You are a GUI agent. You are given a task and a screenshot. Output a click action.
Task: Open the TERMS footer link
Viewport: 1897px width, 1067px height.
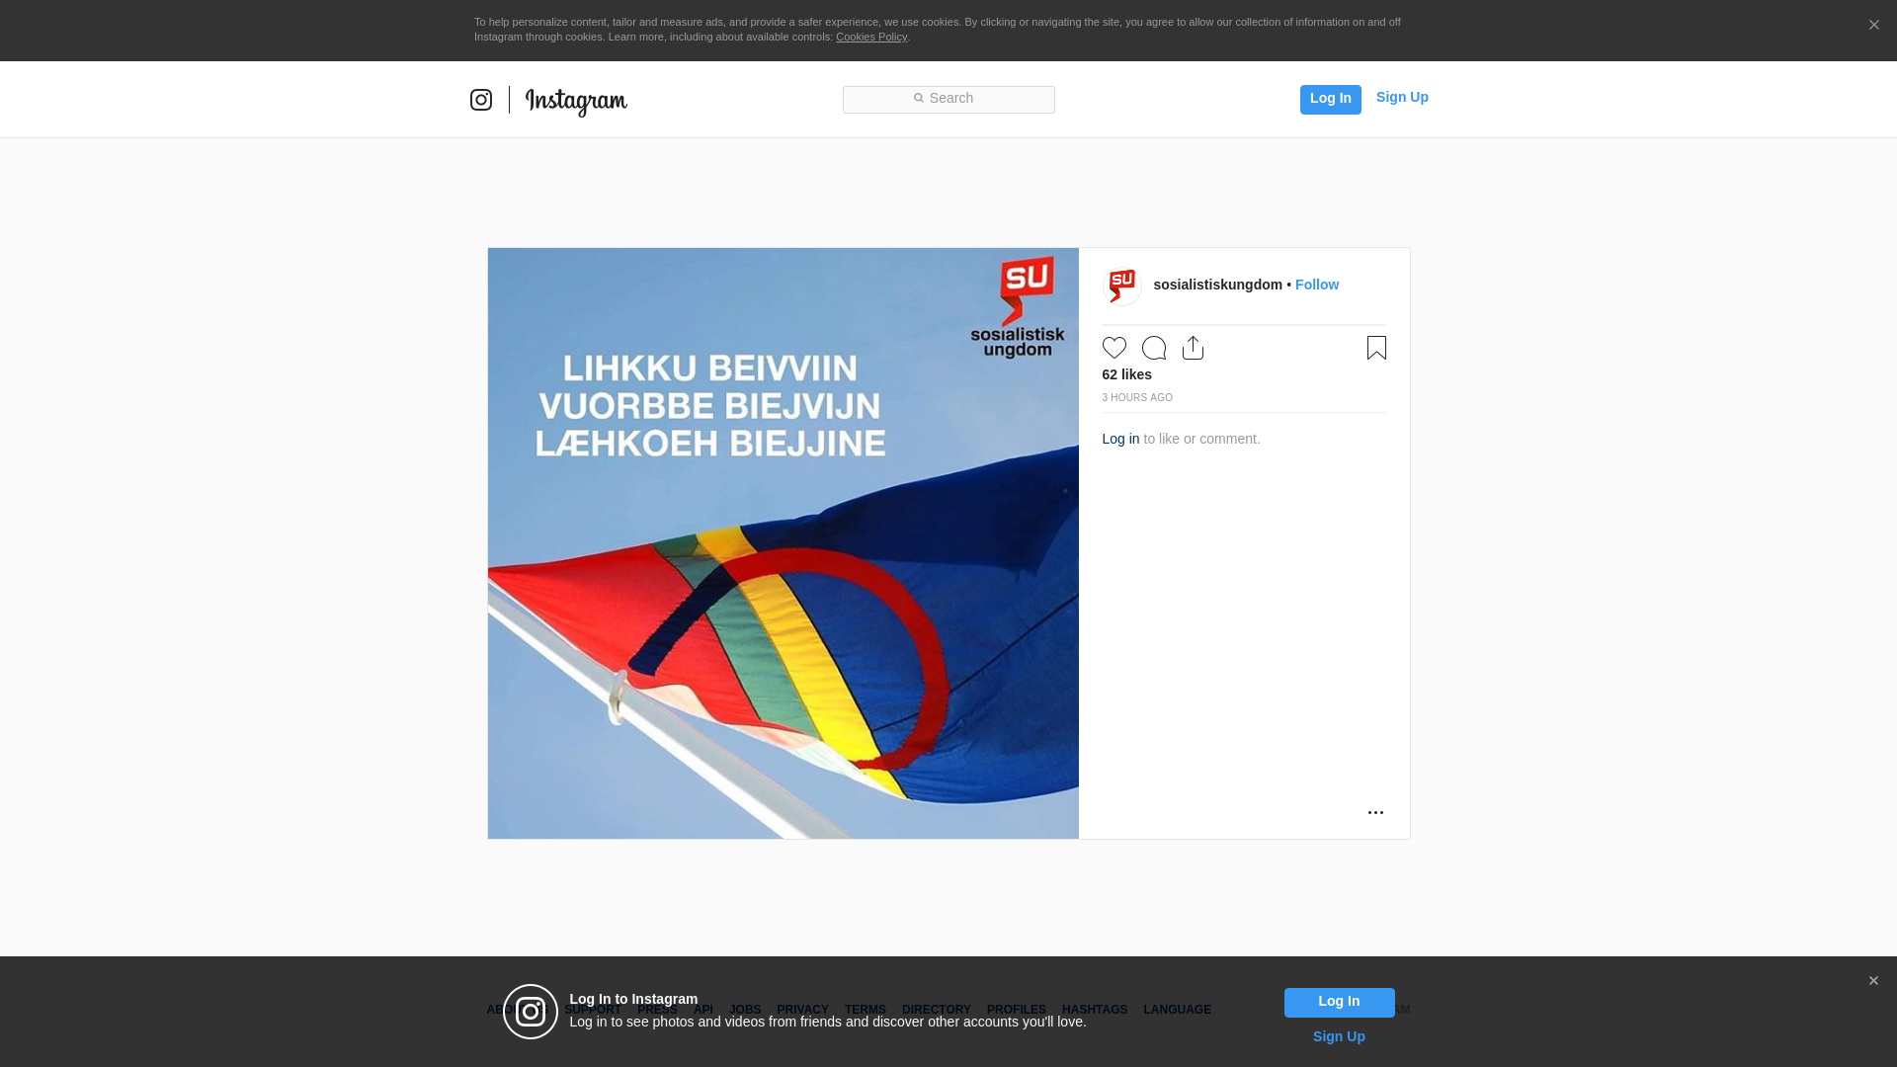tap(866, 1010)
